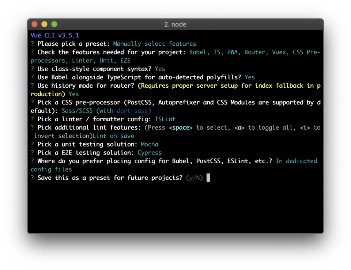Click the "2. node" window title
The image size is (351, 270).
pos(175,24)
